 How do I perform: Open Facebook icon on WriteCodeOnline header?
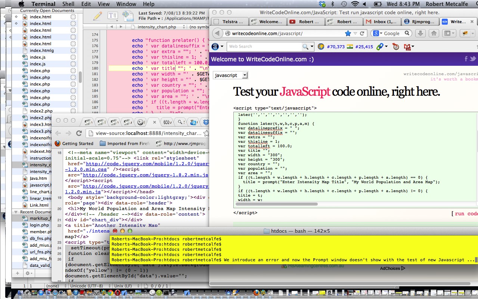tap(466, 59)
